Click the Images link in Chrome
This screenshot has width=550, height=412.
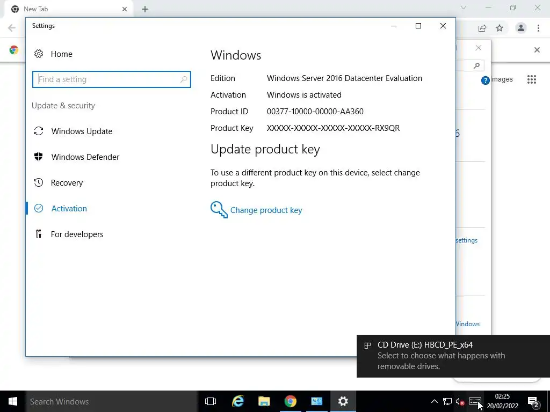pyautogui.click(x=502, y=79)
